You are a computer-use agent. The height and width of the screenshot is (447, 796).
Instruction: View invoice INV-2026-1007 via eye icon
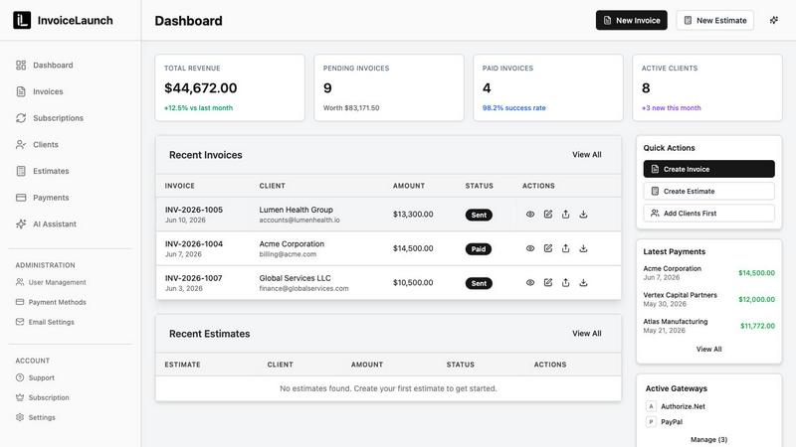click(530, 283)
